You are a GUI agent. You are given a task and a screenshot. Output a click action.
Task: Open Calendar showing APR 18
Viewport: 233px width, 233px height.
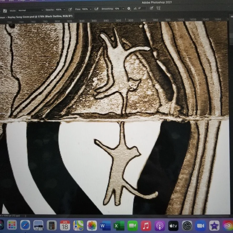tap(65, 225)
